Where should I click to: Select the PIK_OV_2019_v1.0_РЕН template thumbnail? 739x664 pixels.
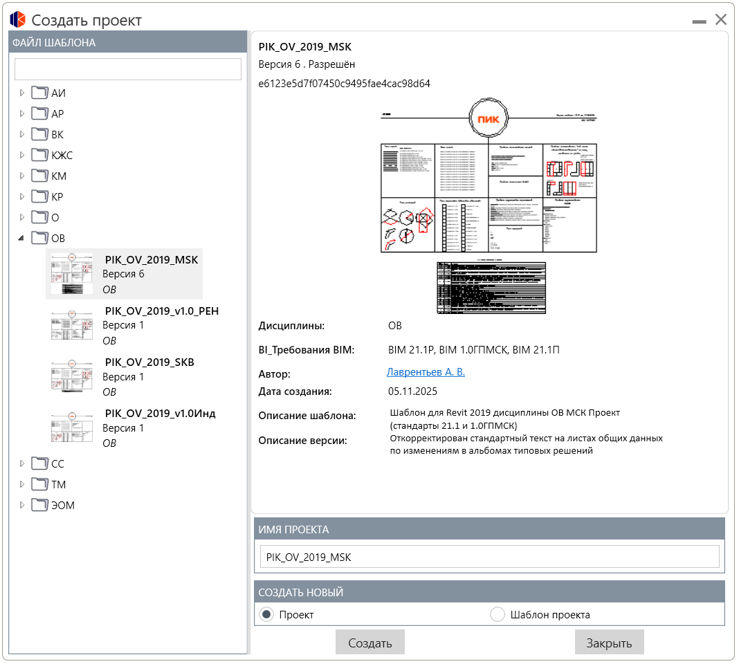point(72,325)
